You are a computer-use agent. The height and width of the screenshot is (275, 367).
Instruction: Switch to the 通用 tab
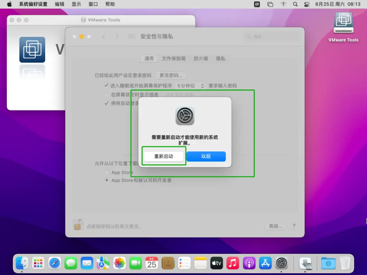tap(149, 58)
